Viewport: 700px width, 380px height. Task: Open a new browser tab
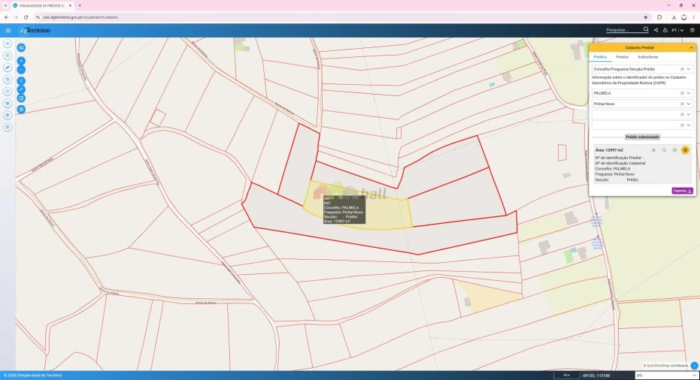pos(80,6)
